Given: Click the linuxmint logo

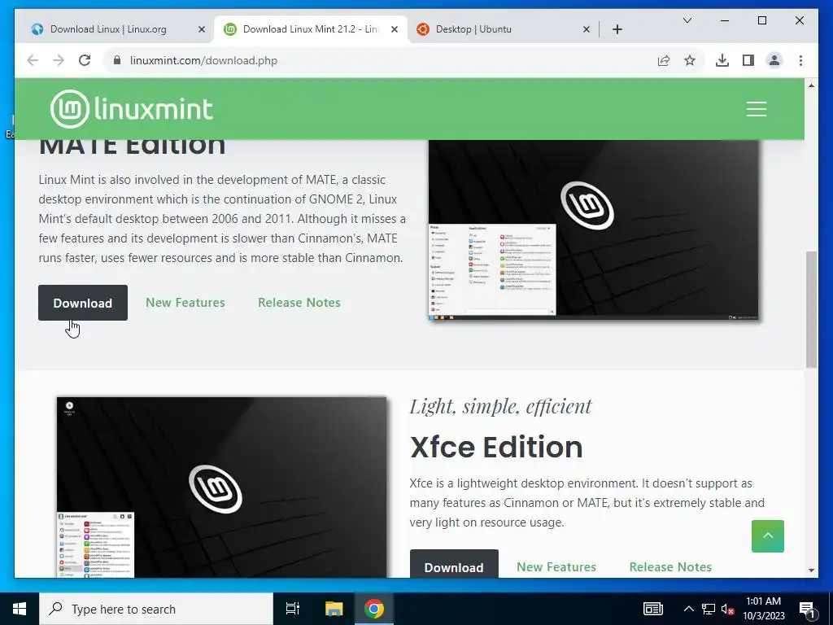Looking at the screenshot, I should [132, 109].
